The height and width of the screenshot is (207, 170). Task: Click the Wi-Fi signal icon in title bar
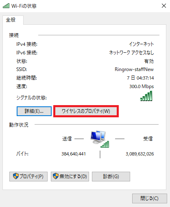pos(6,6)
